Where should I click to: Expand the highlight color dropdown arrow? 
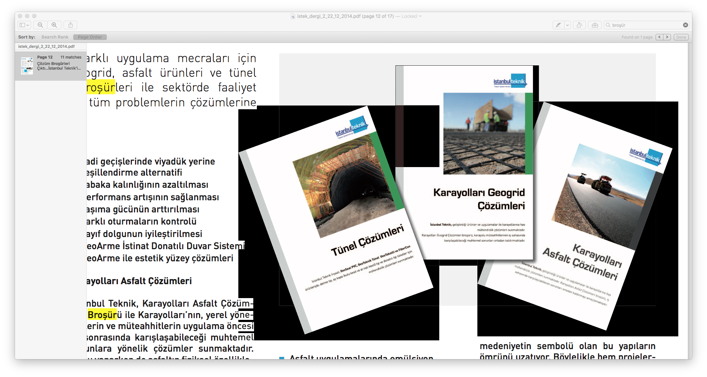(567, 25)
